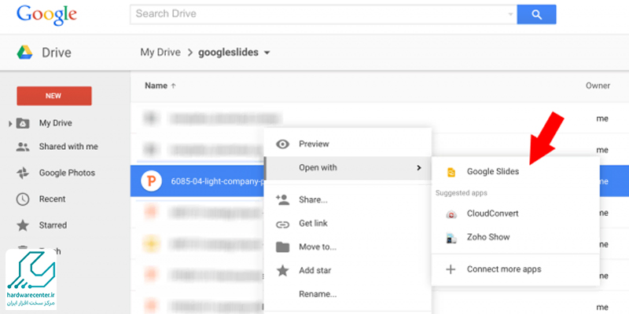Choose Connect more apps
The height and width of the screenshot is (314, 629).
504,269
